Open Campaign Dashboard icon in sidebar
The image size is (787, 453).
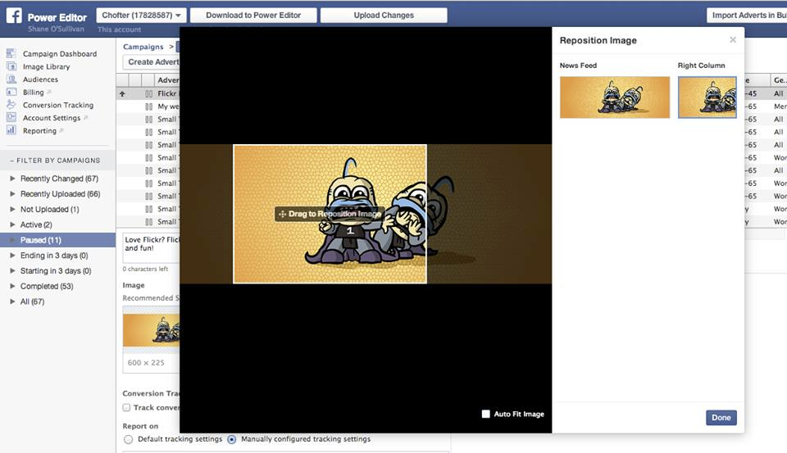[x=11, y=53]
